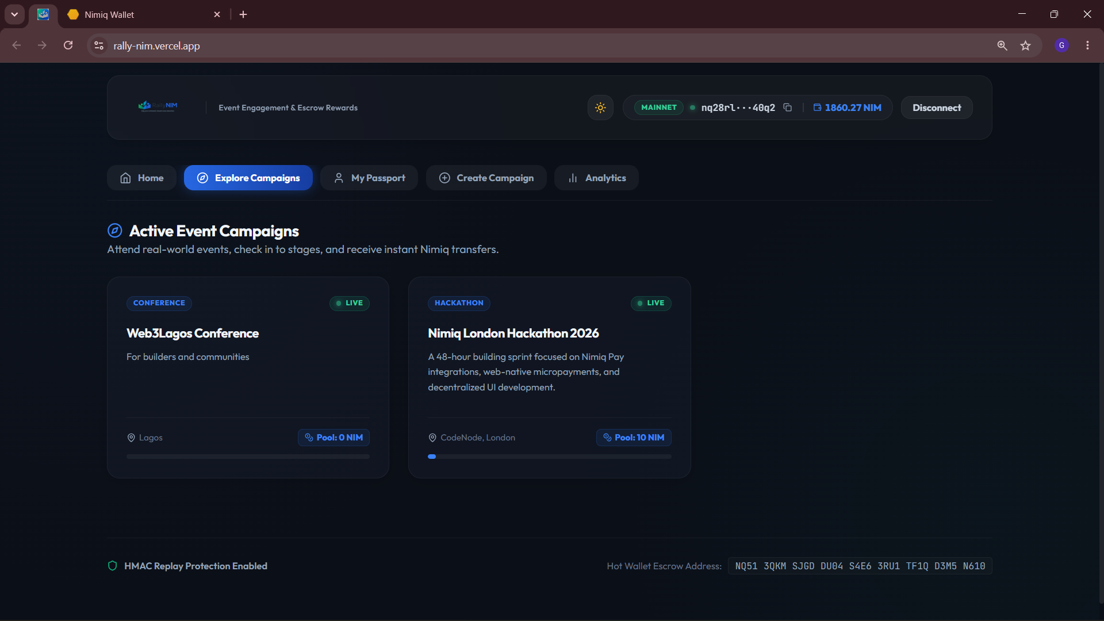Click the wallet balance 1860.27 NIM
Screen dimensions: 1104x621
tap(847, 108)
